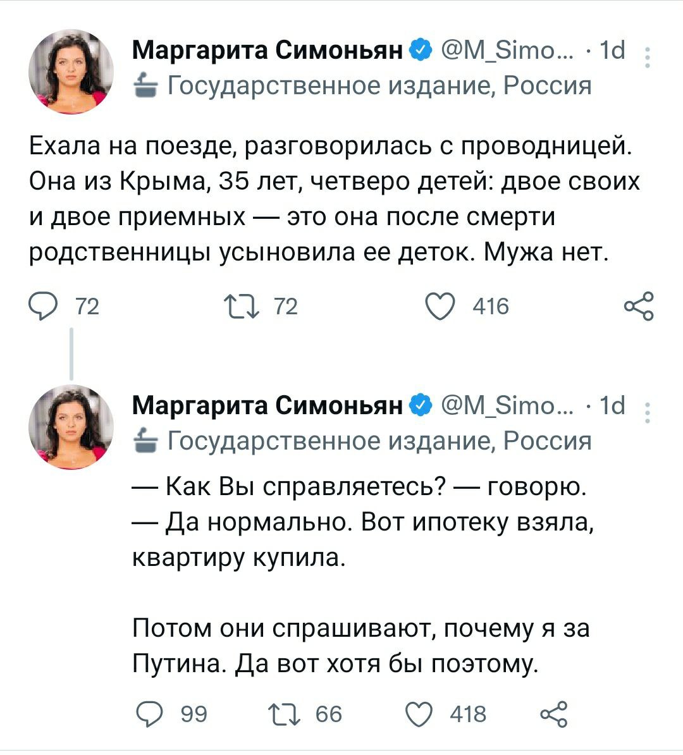Click the @M_Simo handle on first tweet
Screen dimensions: 683x755
[x=506, y=51]
